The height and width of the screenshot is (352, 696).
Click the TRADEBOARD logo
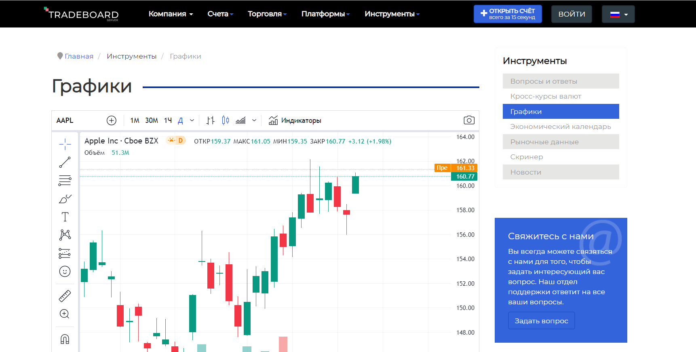pos(81,14)
